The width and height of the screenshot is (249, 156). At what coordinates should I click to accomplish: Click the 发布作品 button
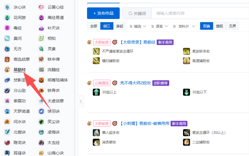tap(103, 13)
